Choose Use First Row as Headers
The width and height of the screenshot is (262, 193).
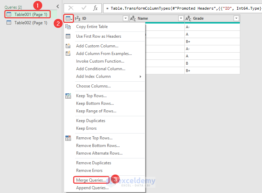point(99,36)
